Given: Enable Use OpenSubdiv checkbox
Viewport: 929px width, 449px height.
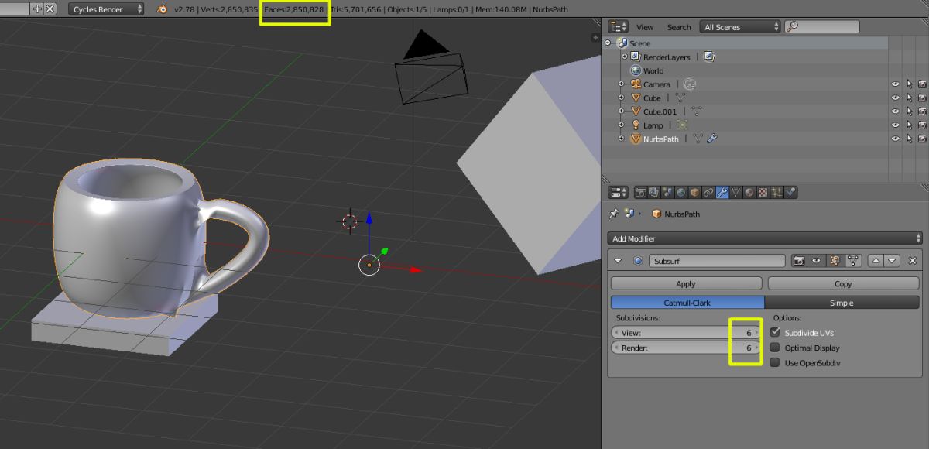Looking at the screenshot, I should pyautogui.click(x=775, y=362).
